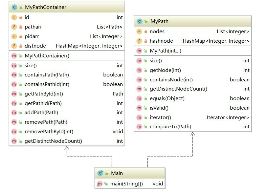Select the containsNode(int) method
Viewport: 267px width, 191px height.
point(171,80)
